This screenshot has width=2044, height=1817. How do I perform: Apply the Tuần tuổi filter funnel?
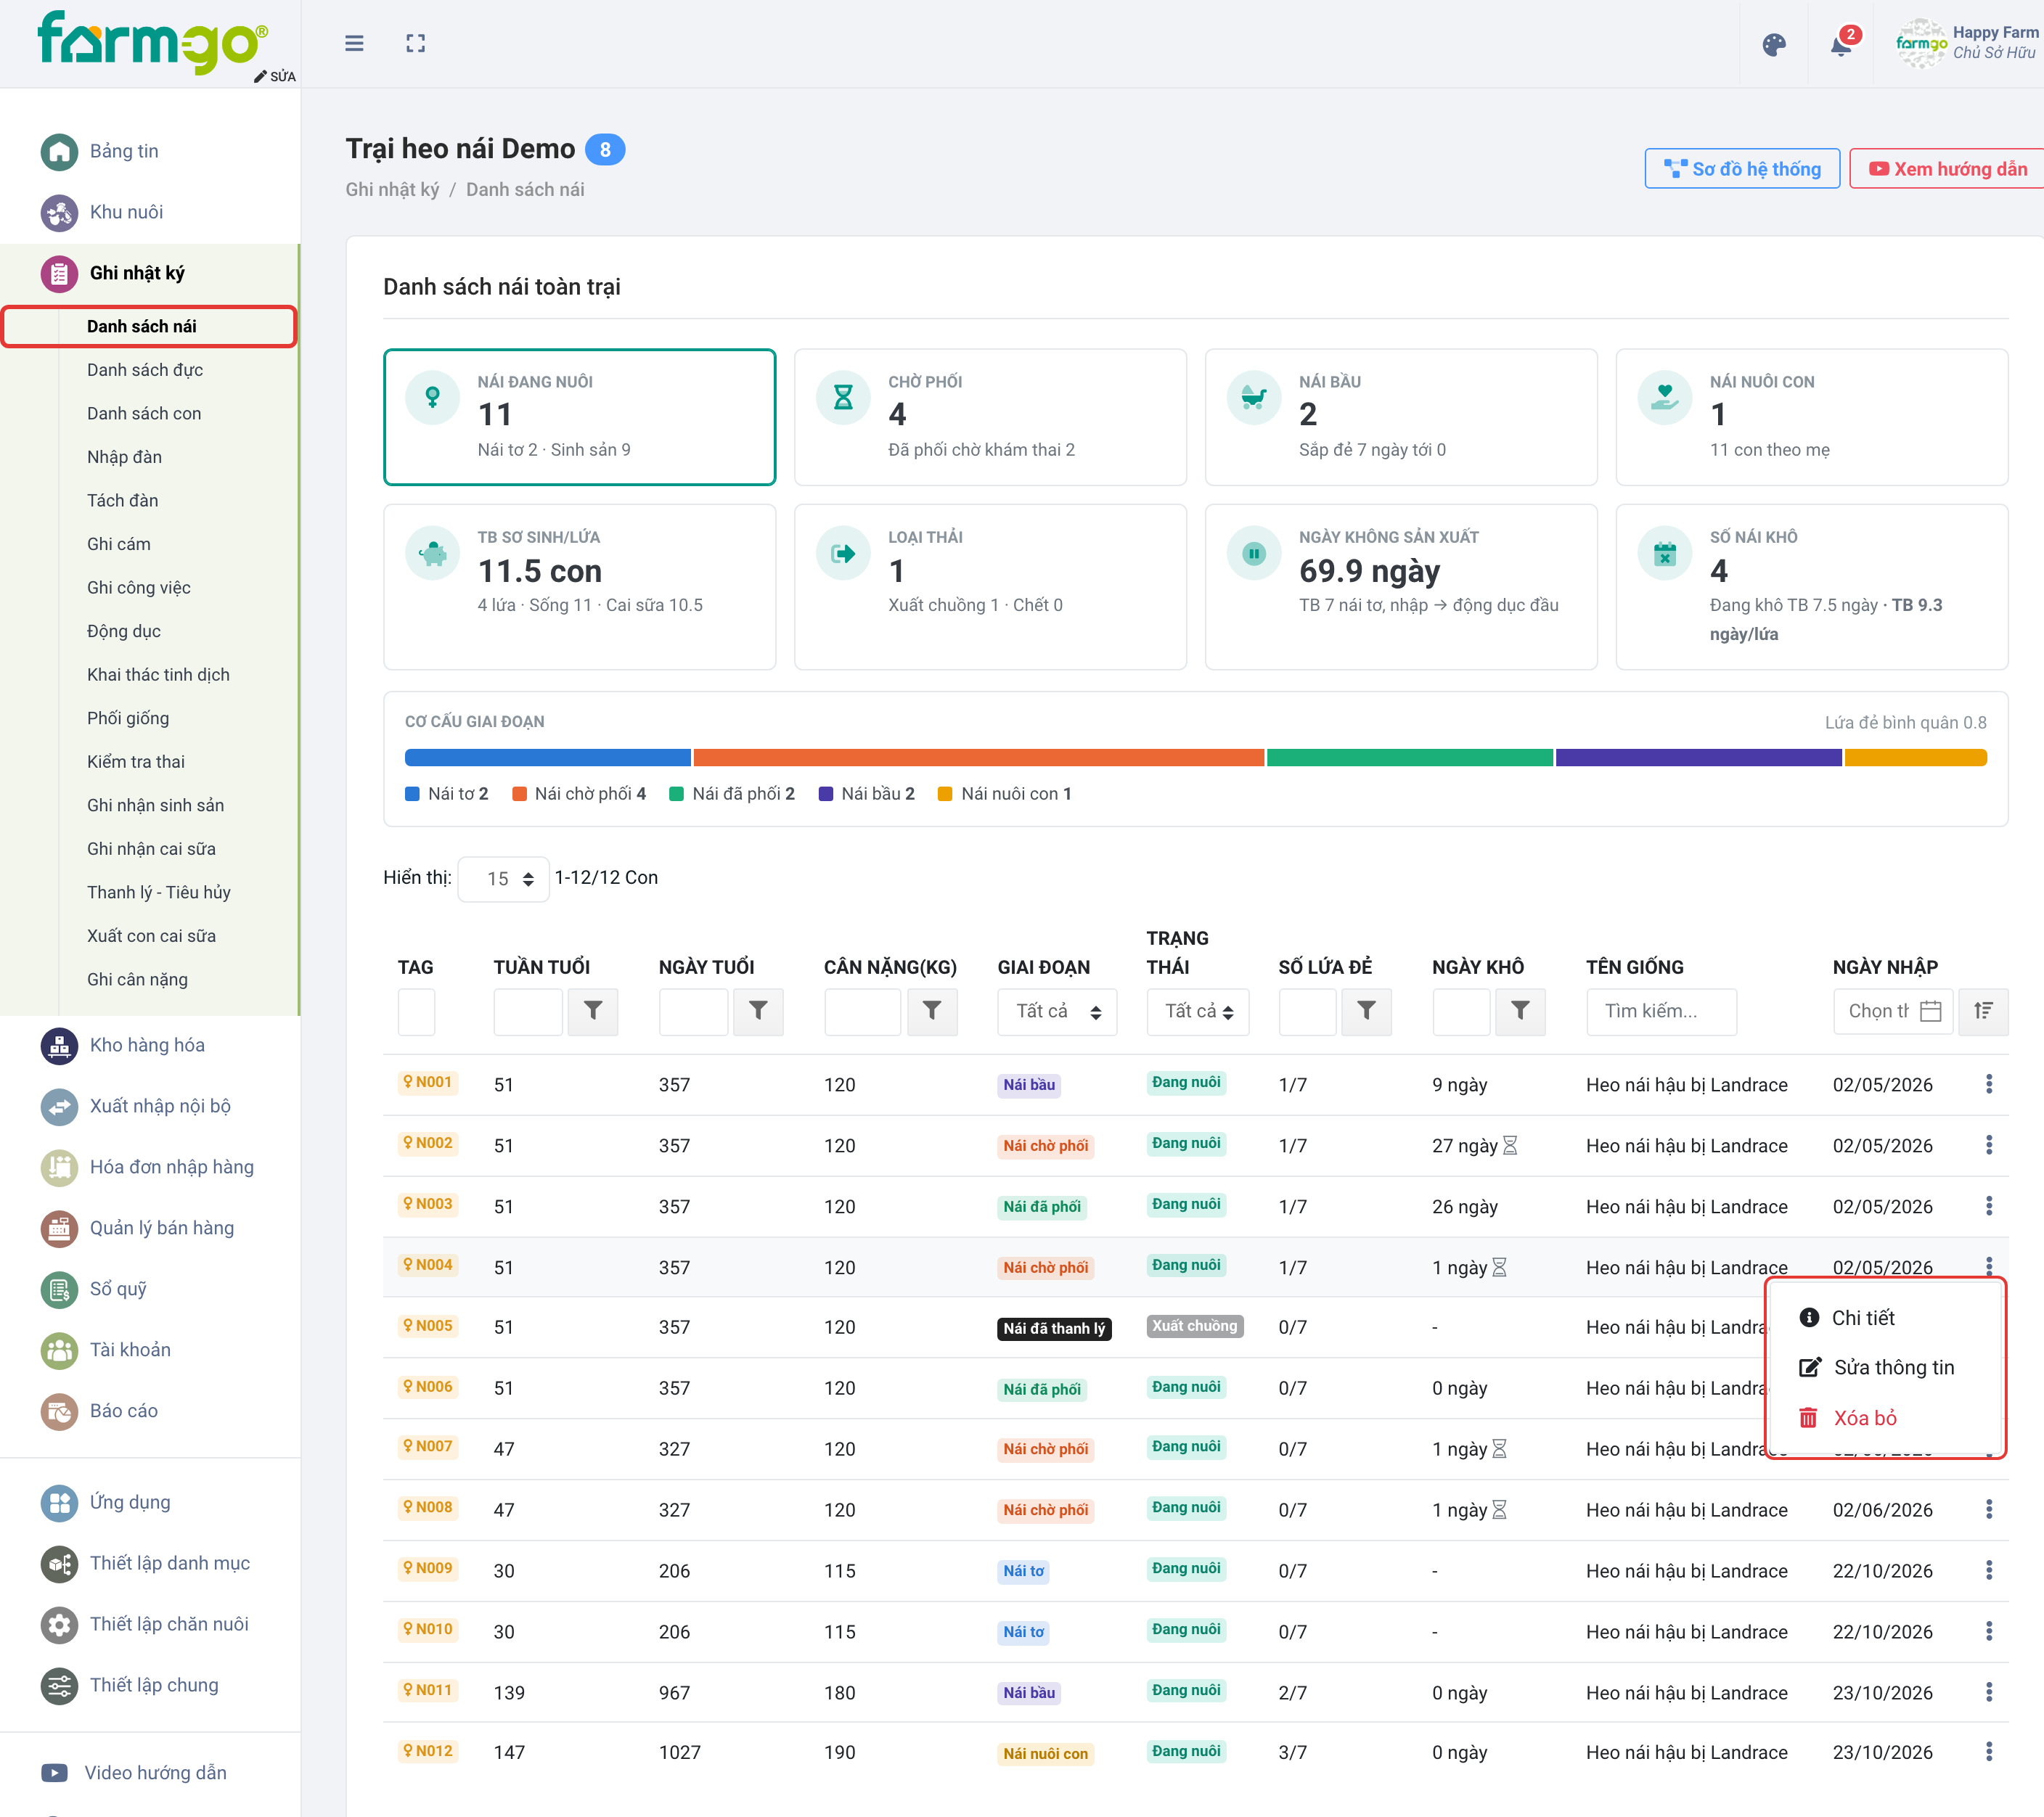[593, 1012]
